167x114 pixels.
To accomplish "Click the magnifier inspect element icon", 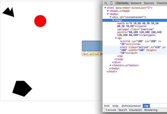I will tap(106, 3).
